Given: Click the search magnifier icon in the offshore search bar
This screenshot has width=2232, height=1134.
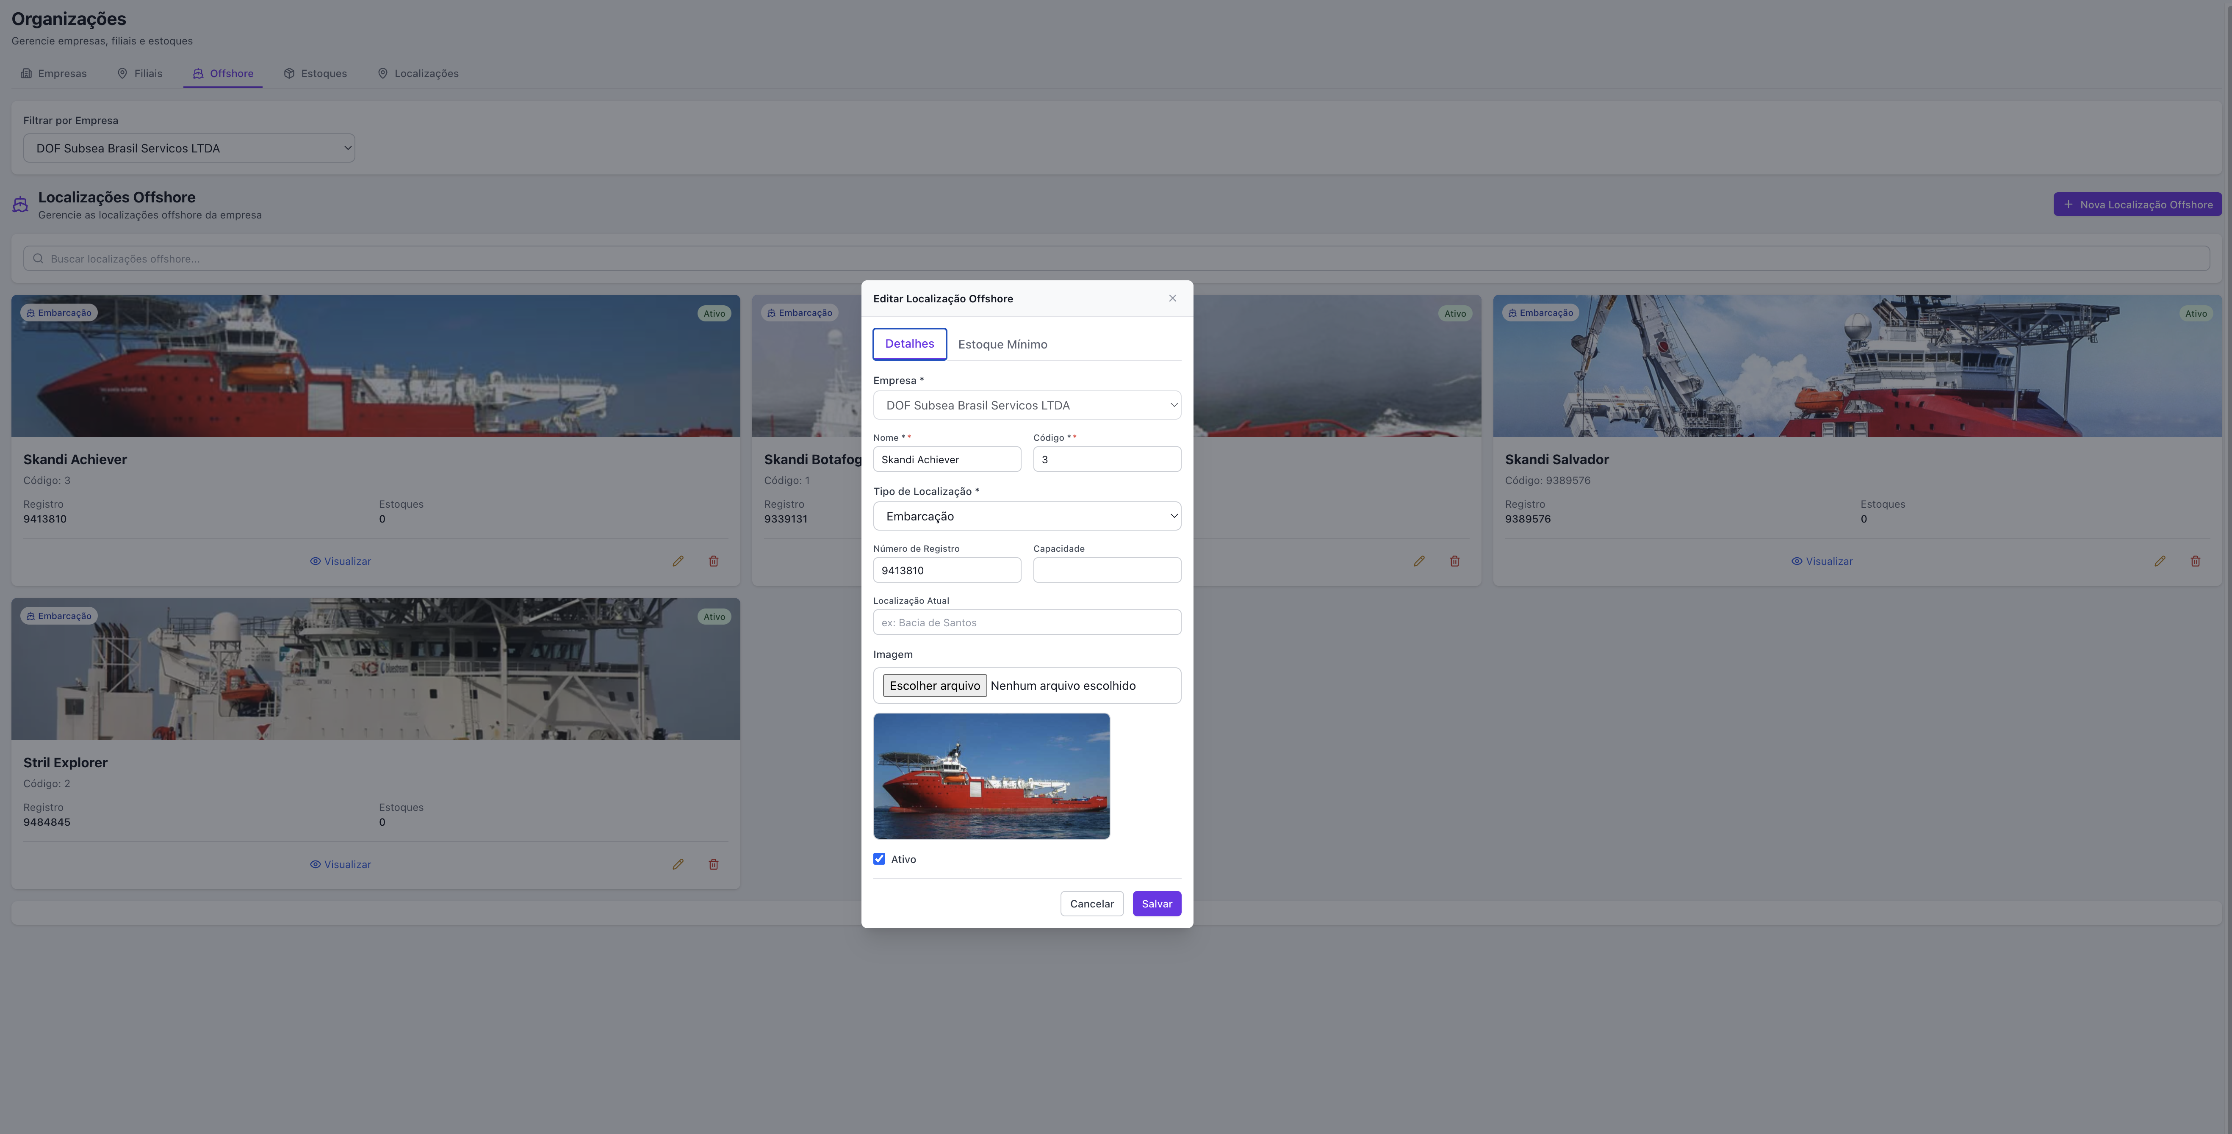Looking at the screenshot, I should click(x=38, y=258).
